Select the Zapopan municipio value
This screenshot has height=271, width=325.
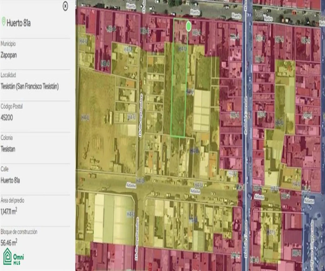9,55
